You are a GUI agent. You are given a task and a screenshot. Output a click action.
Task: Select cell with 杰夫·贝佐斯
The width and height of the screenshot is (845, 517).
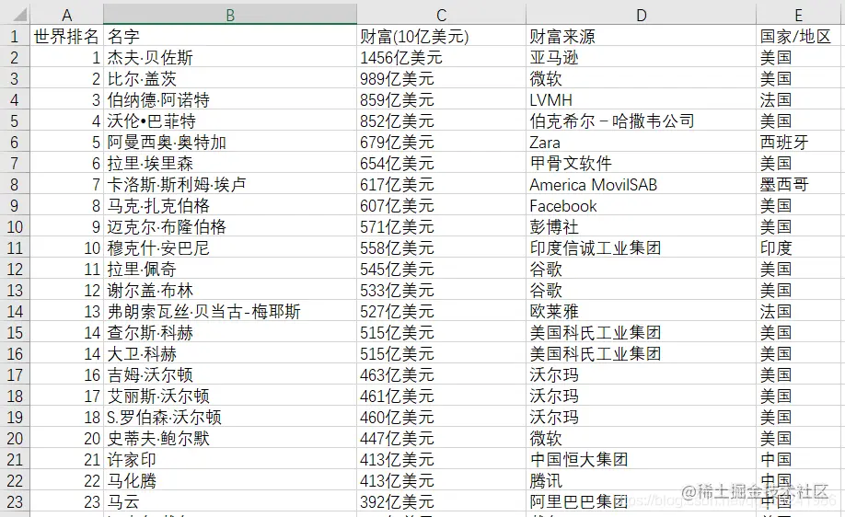[229, 57]
